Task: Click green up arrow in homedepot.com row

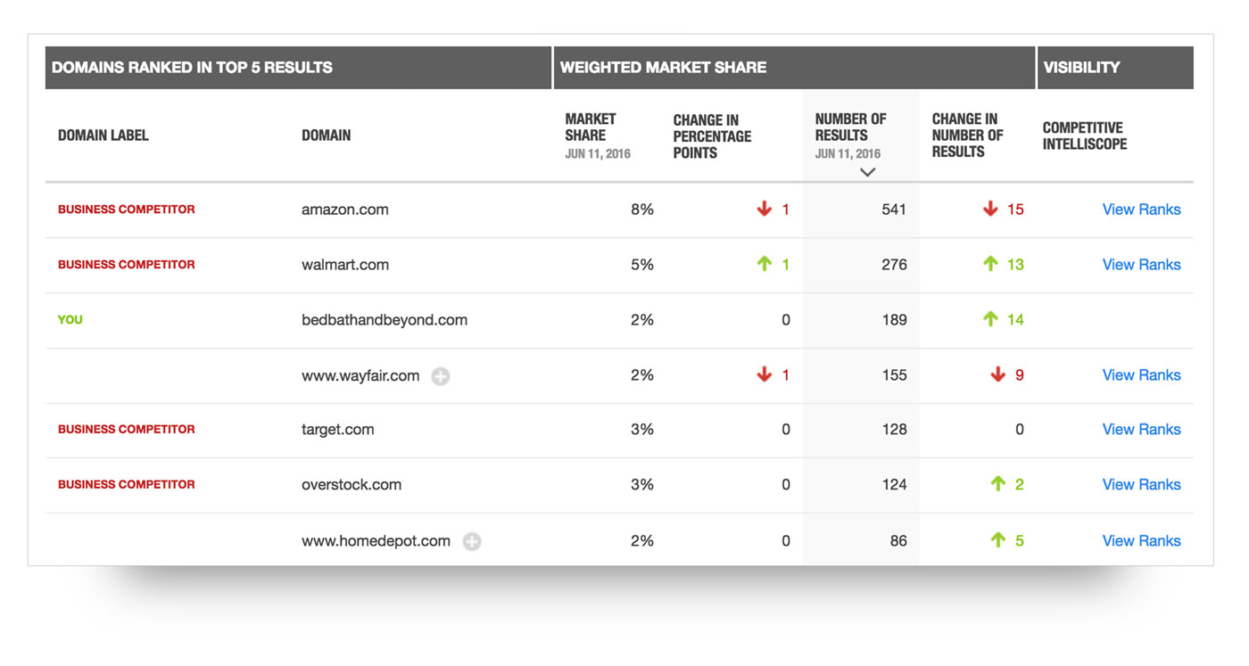Action: (998, 540)
